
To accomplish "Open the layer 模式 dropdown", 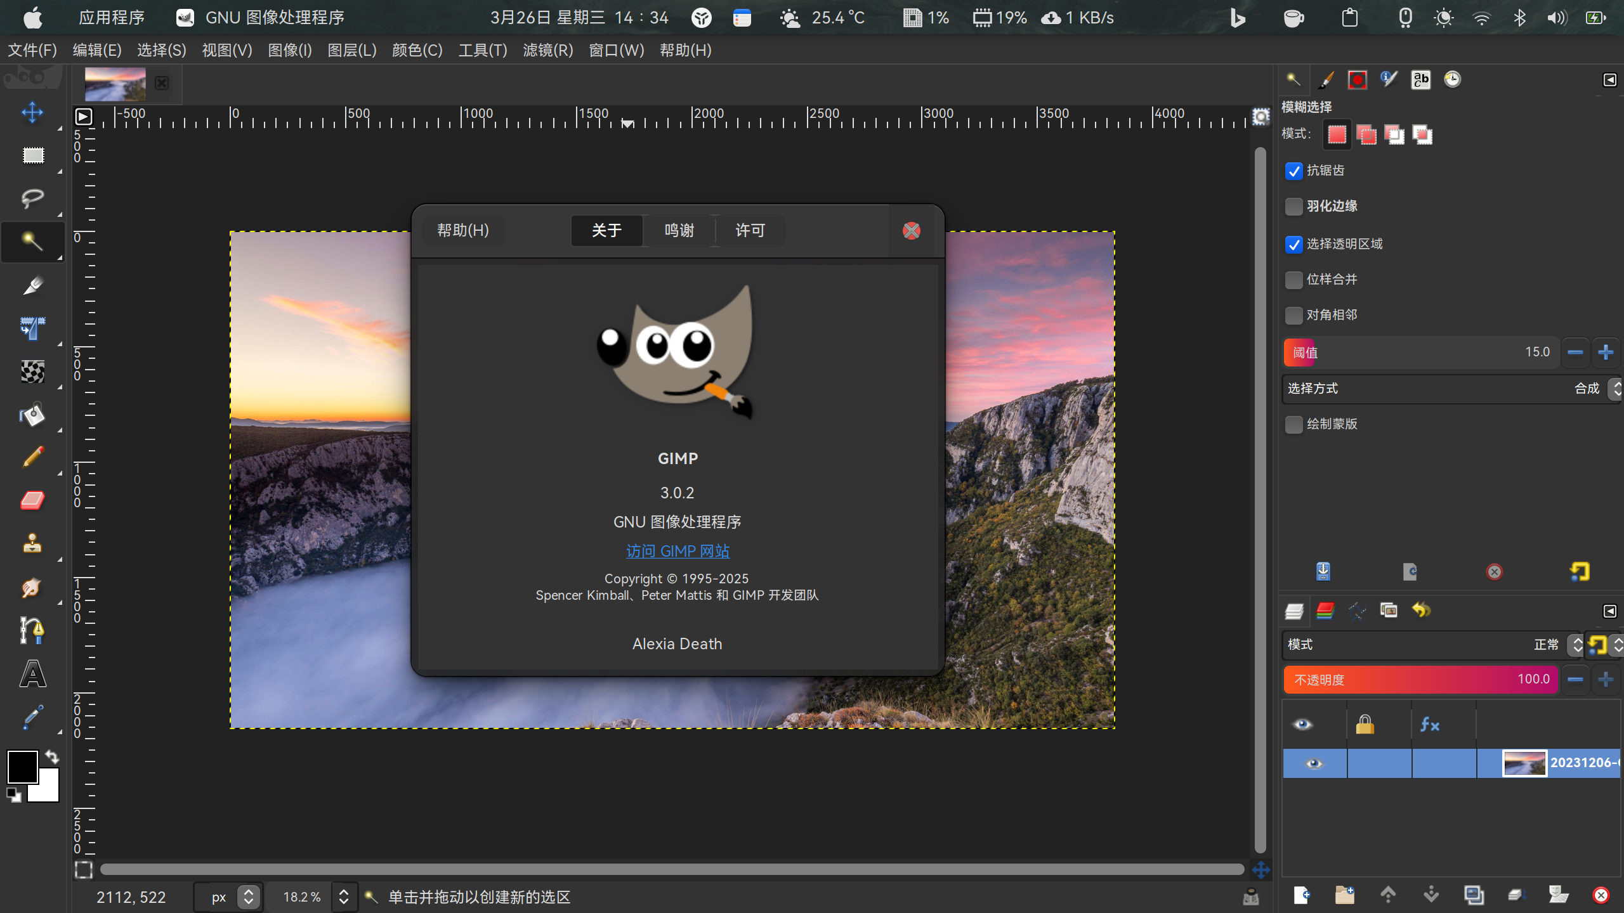I will pos(1432,645).
